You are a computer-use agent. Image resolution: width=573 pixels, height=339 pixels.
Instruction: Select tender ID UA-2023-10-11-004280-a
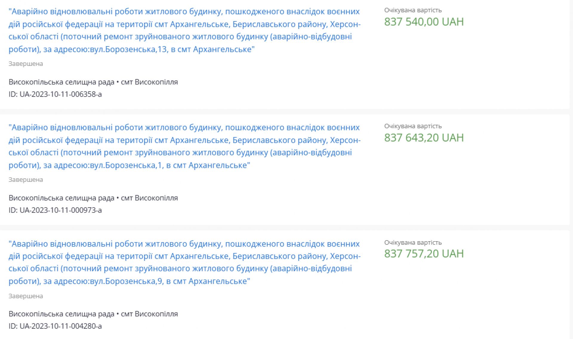(55, 326)
